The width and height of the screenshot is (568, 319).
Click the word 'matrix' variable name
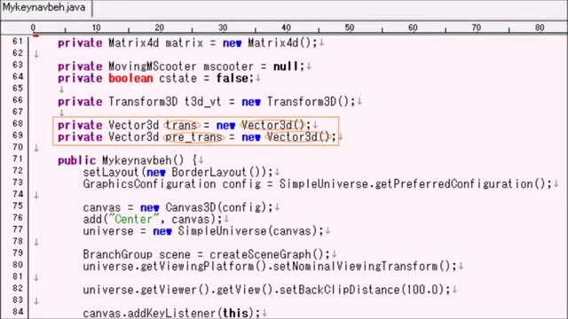pos(185,43)
